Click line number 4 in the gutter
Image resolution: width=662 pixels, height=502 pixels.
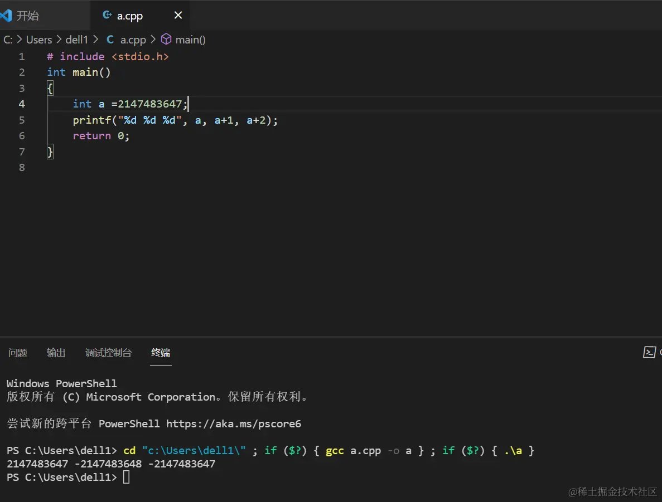click(x=22, y=104)
